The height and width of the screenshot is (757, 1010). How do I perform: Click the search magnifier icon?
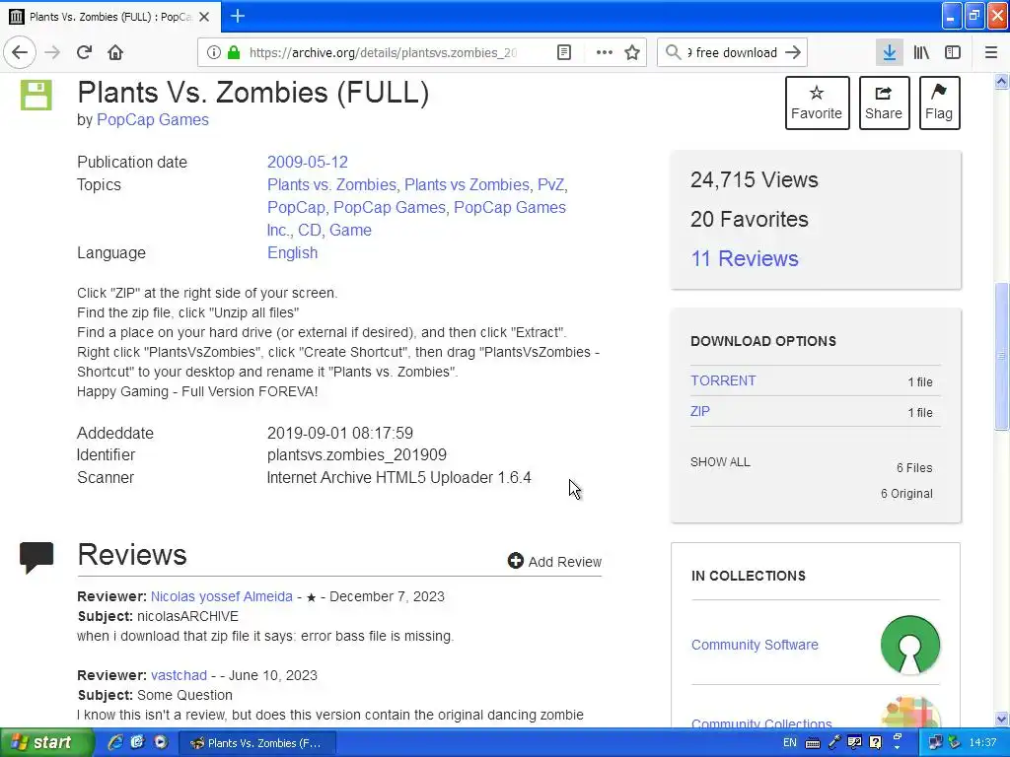[x=673, y=52]
